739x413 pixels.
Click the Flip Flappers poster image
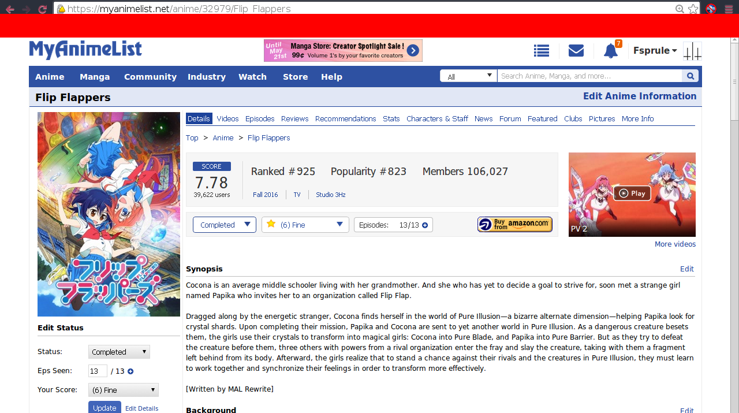(109, 214)
